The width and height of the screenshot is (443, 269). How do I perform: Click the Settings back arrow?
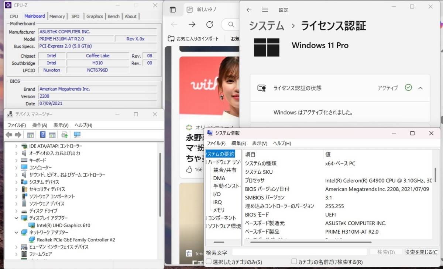tap(249, 10)
